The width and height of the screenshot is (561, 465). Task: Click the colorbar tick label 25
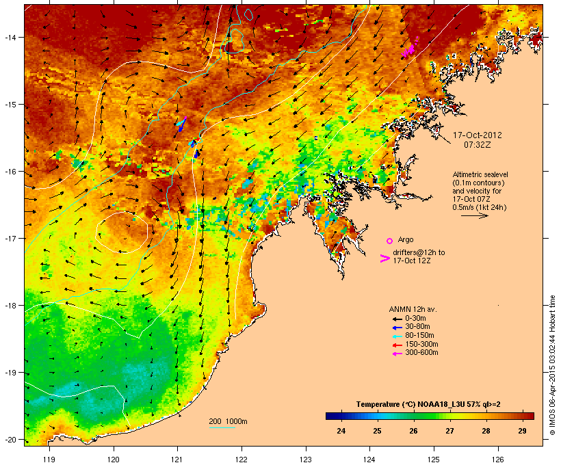tap(377, 431)
